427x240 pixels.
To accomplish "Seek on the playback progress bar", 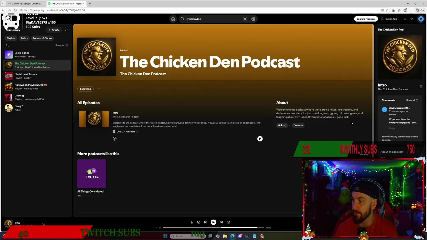I will (x=213, y=228).
